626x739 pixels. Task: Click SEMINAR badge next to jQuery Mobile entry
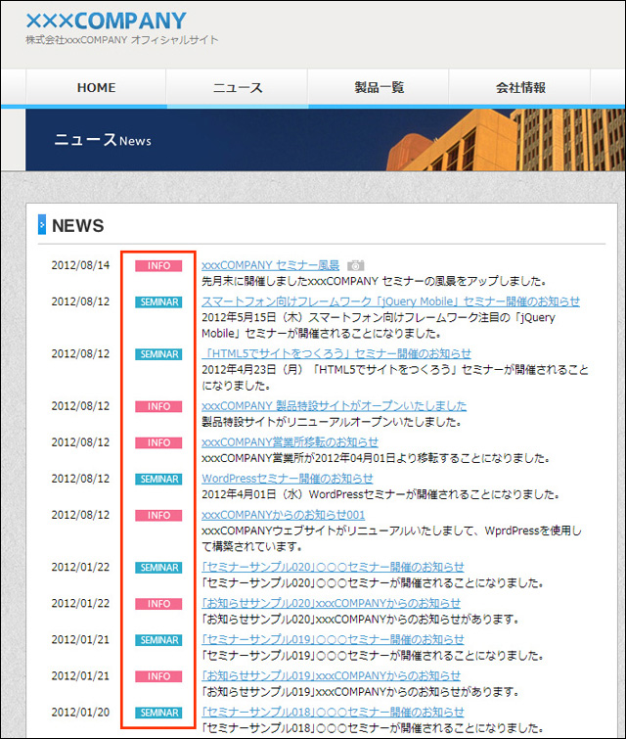(158, 302)
